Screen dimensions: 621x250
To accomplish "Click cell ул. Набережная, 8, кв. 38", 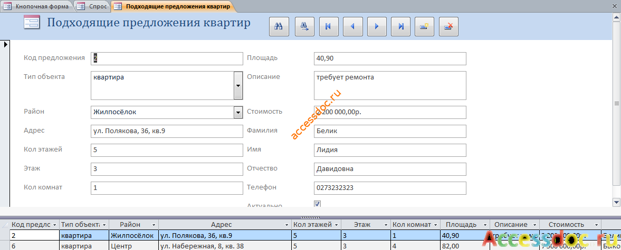I will click(x=225, y=246).
